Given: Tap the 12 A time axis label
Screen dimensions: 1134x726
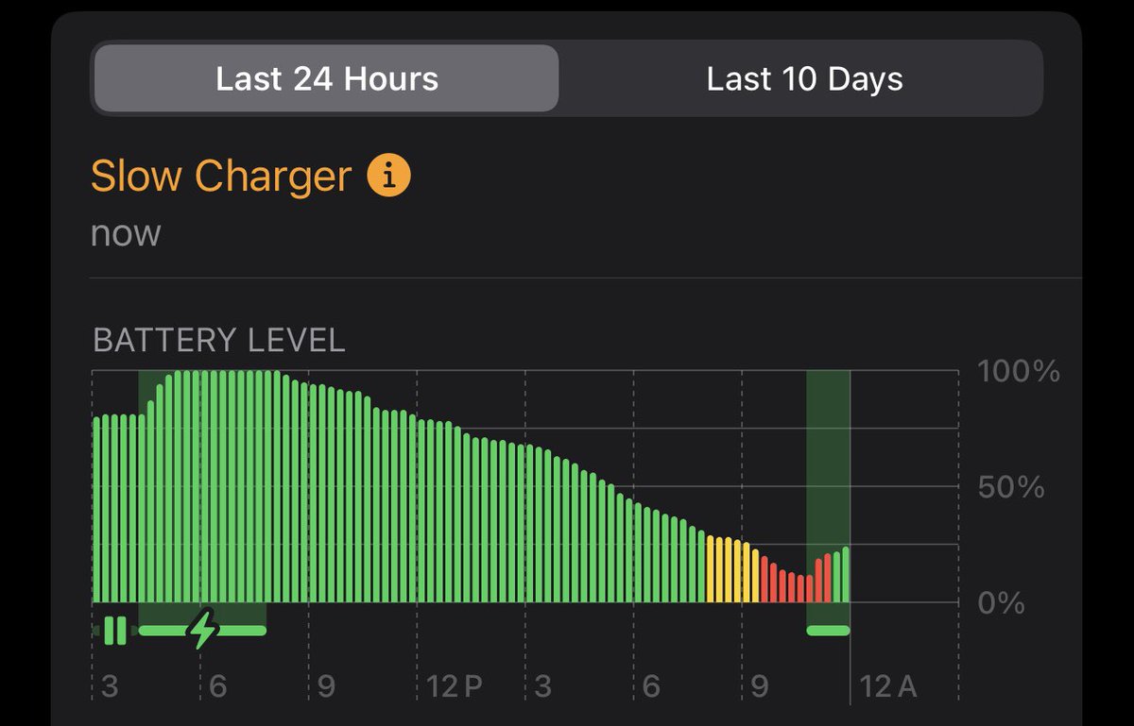Looking at the screenshot, I should point(889,685).
